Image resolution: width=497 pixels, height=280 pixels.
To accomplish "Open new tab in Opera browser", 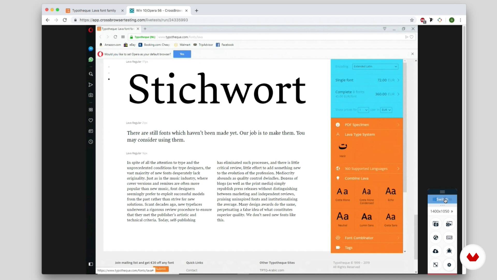I will click(145, 29).
